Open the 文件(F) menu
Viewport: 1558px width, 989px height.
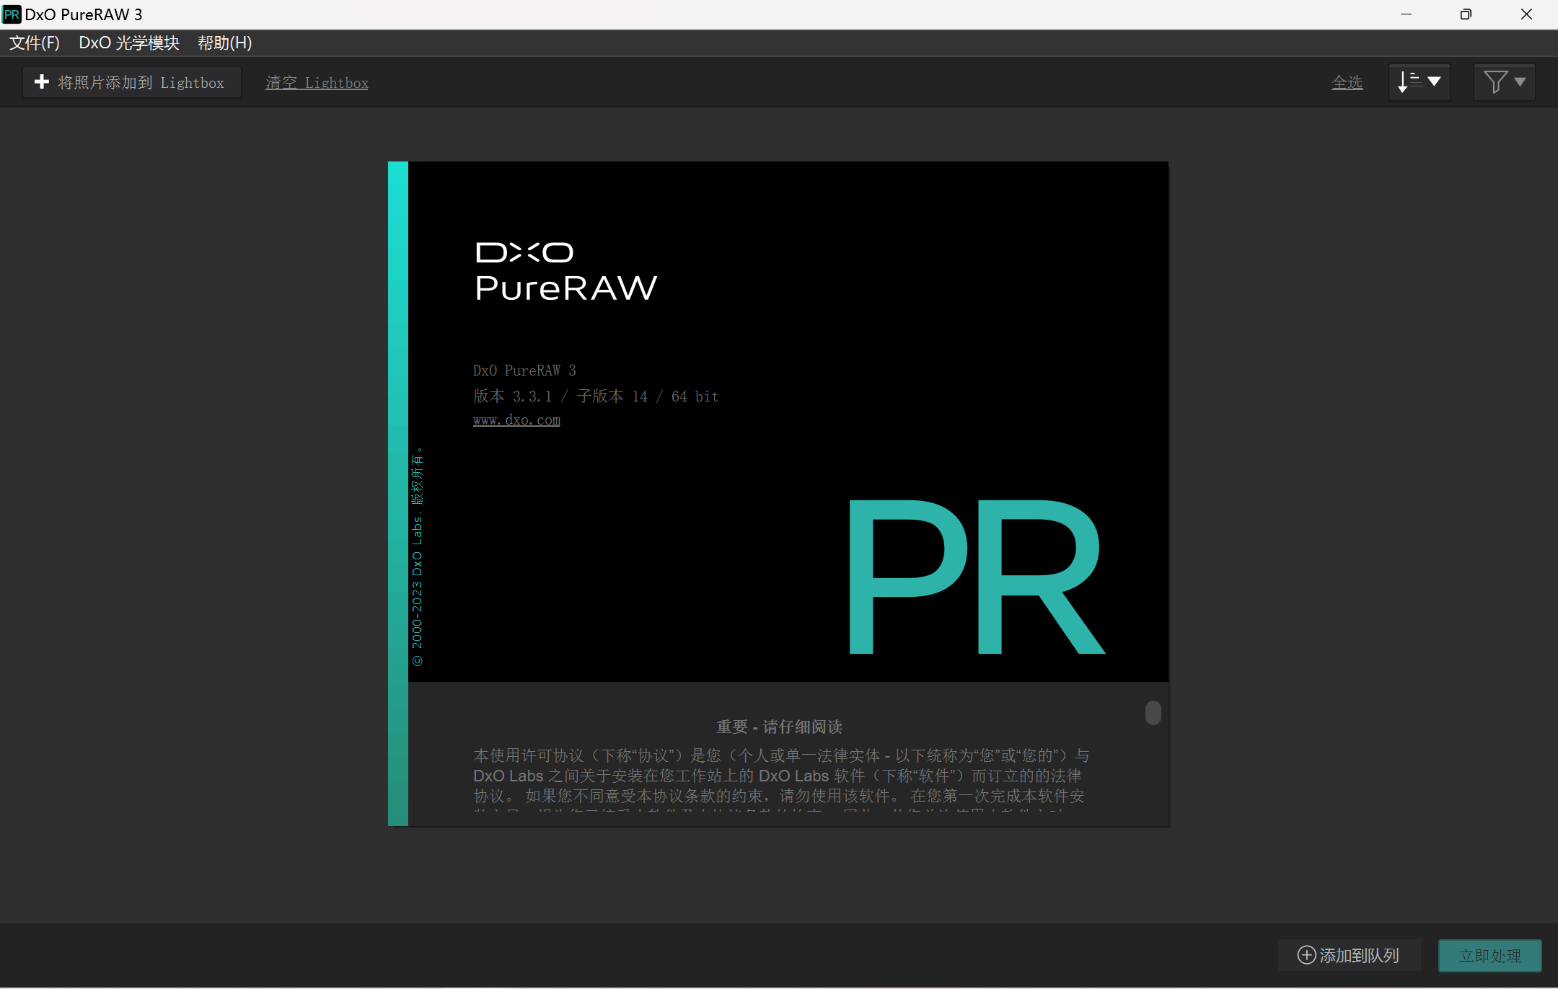(34, 43)
